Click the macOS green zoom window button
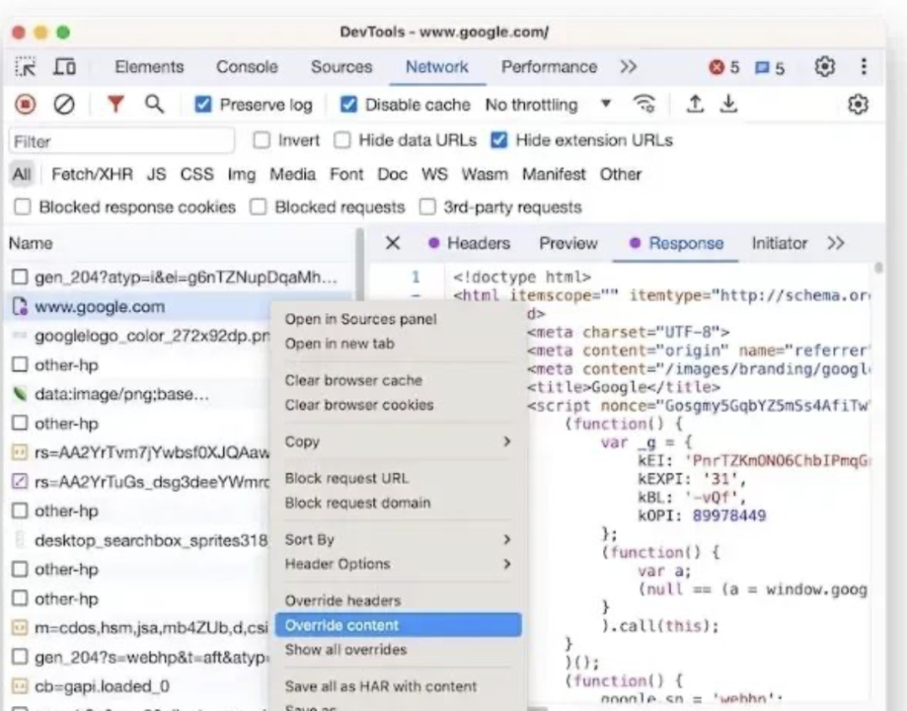This screenshot has height=711, width=907. tap(64, 33)
